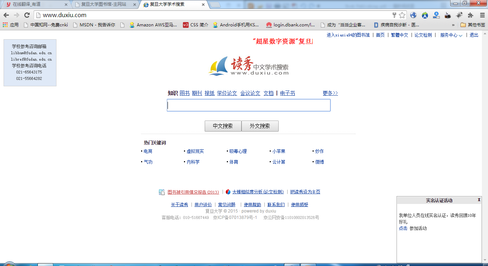Open 图书被引用情况报告(2013) link
Image resolution: width=488 pixels, height=266 pixels.
pos(193,192)
